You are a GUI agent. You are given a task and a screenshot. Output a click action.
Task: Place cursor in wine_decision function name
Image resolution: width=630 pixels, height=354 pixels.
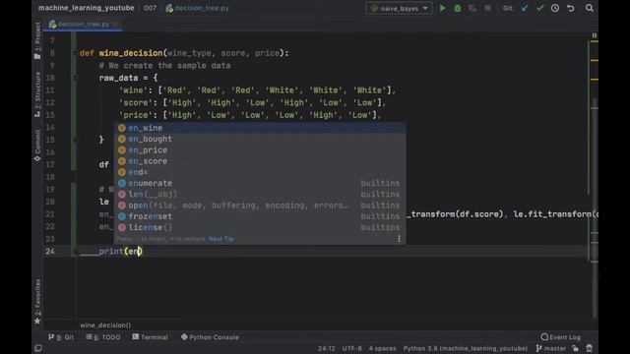131,53
